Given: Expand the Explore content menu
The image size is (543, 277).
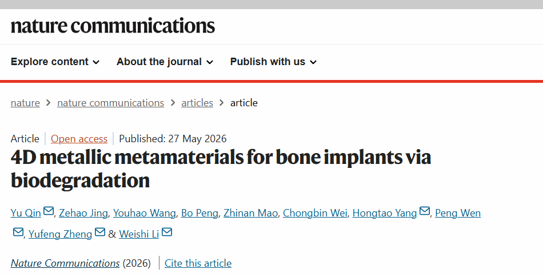Looking at the screenshot, I should tap(55, 62).
